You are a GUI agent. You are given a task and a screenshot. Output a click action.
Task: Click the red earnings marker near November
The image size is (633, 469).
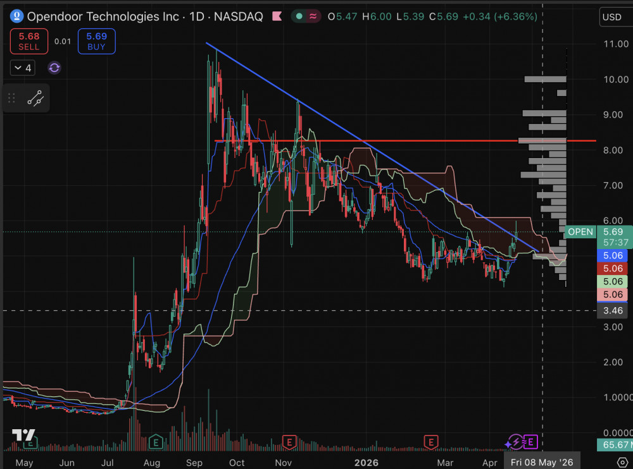click(x=289, y=441)
